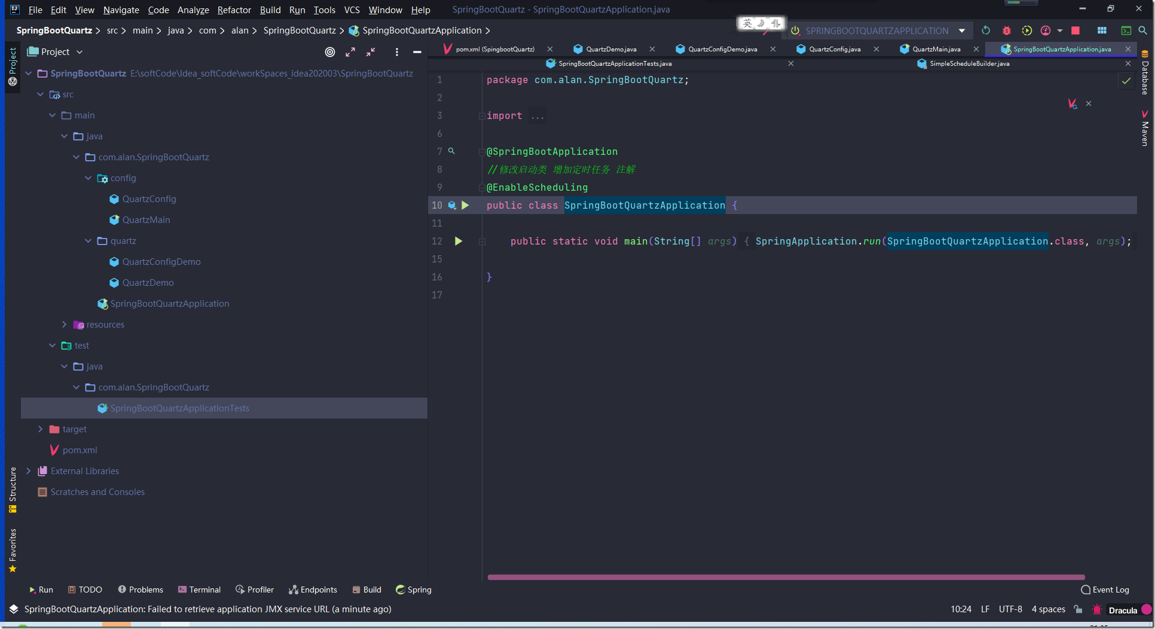Collapse the config package

click(x=88, y=178)
